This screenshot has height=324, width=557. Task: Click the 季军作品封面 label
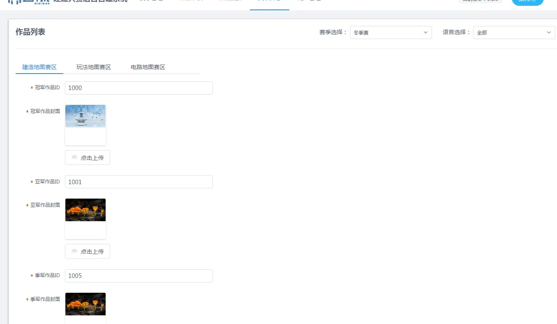pyautogui.click(x=45, y=299)
